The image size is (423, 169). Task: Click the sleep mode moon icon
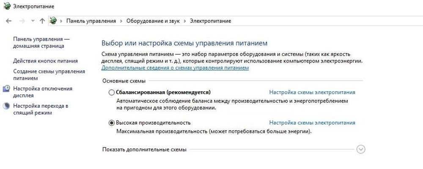[6, 106]
